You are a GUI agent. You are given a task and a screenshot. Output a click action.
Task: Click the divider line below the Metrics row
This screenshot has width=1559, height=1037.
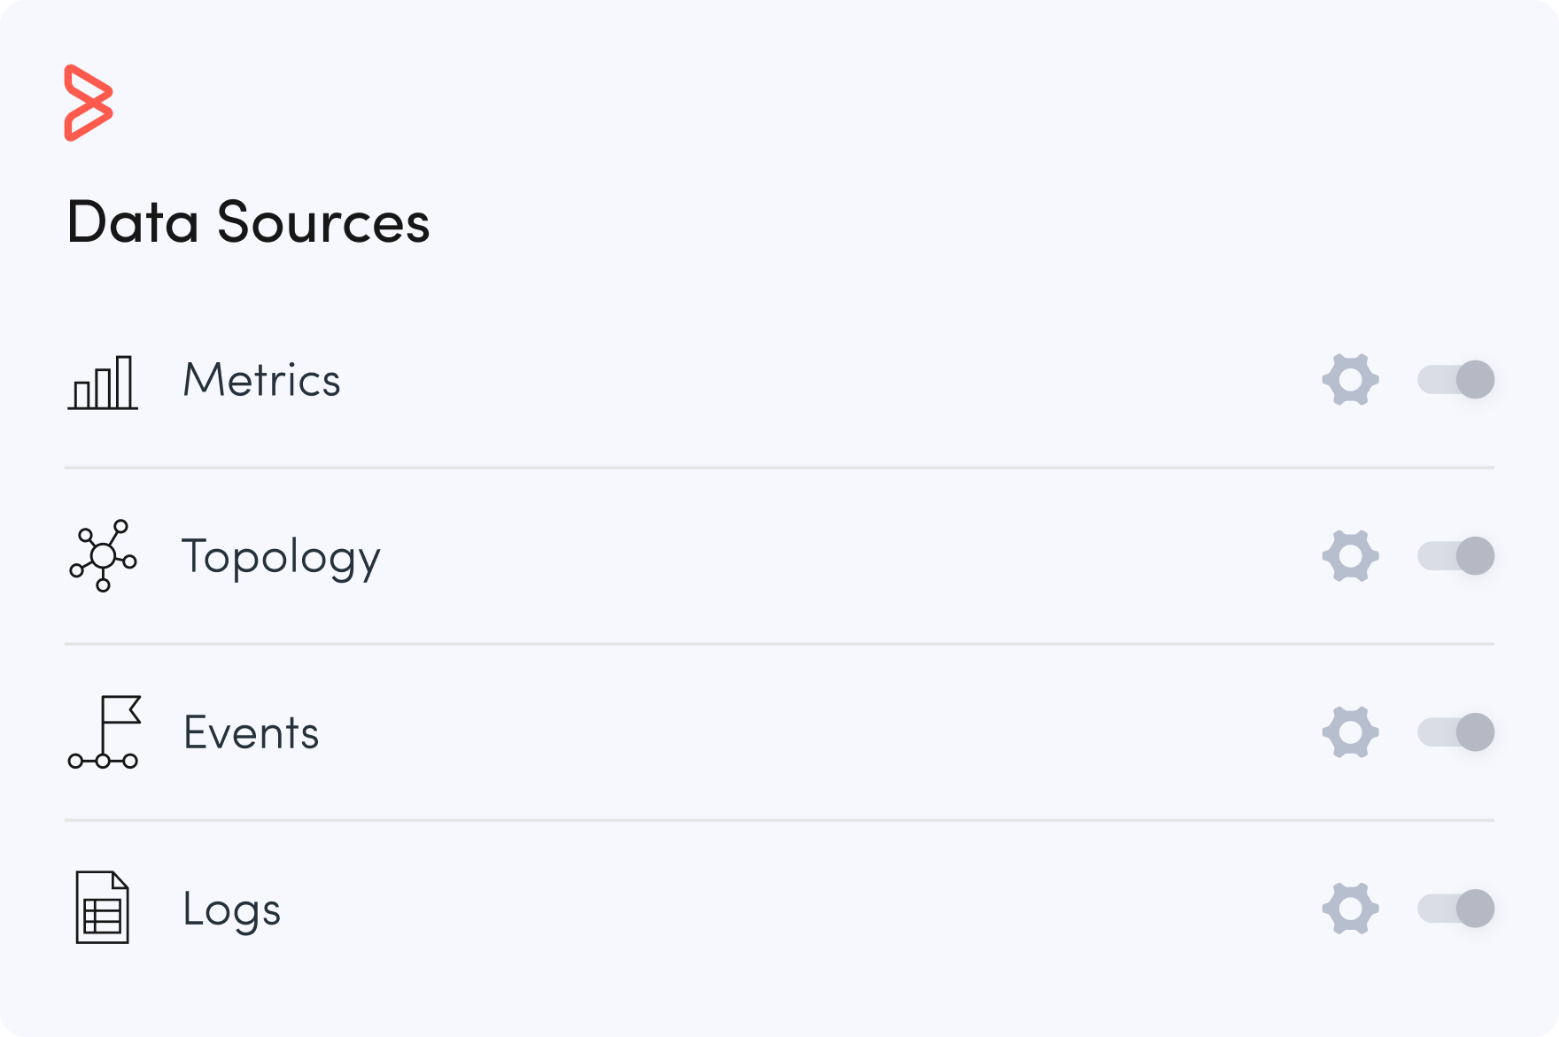pyautogui.click(x=779, y=468)
